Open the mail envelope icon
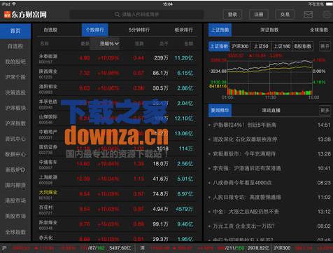Image resolution: width=333 pixels, height=253 pixels. tap(308, 15)
